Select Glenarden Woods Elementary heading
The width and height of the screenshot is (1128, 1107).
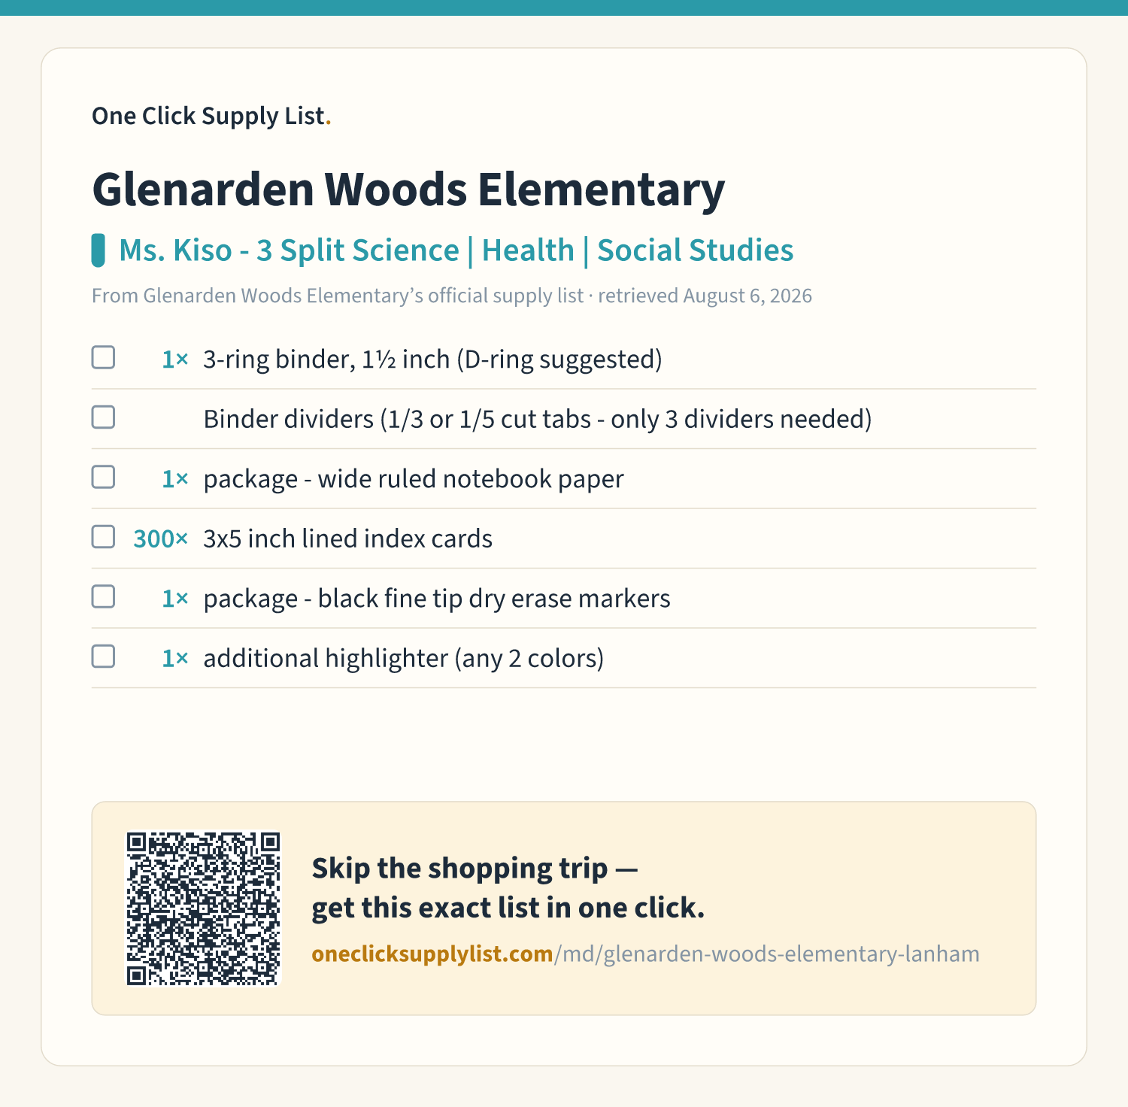(408, 189)
